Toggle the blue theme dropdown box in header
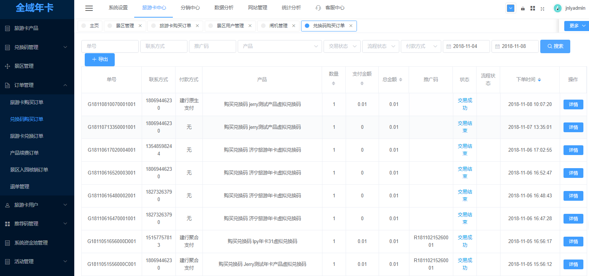 pyautogui.click(x=511, y=8)
